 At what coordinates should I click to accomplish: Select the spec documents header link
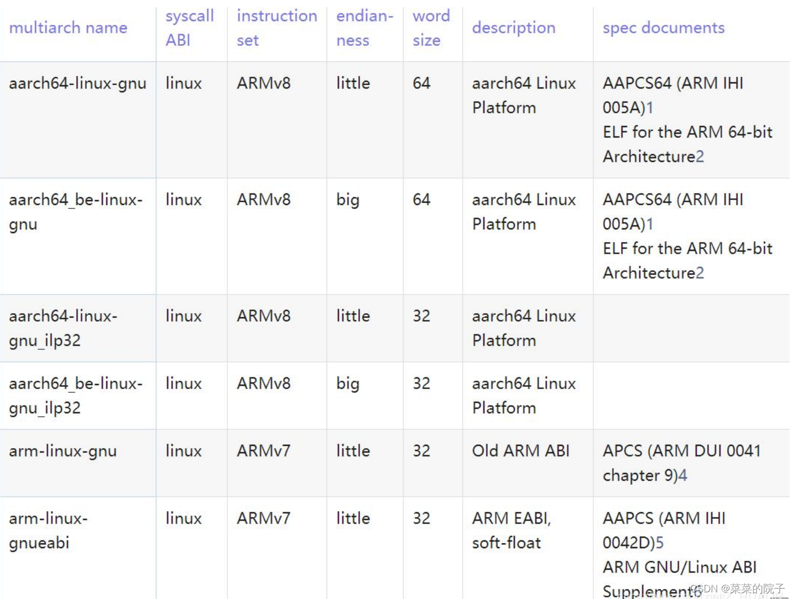point(663,28)
